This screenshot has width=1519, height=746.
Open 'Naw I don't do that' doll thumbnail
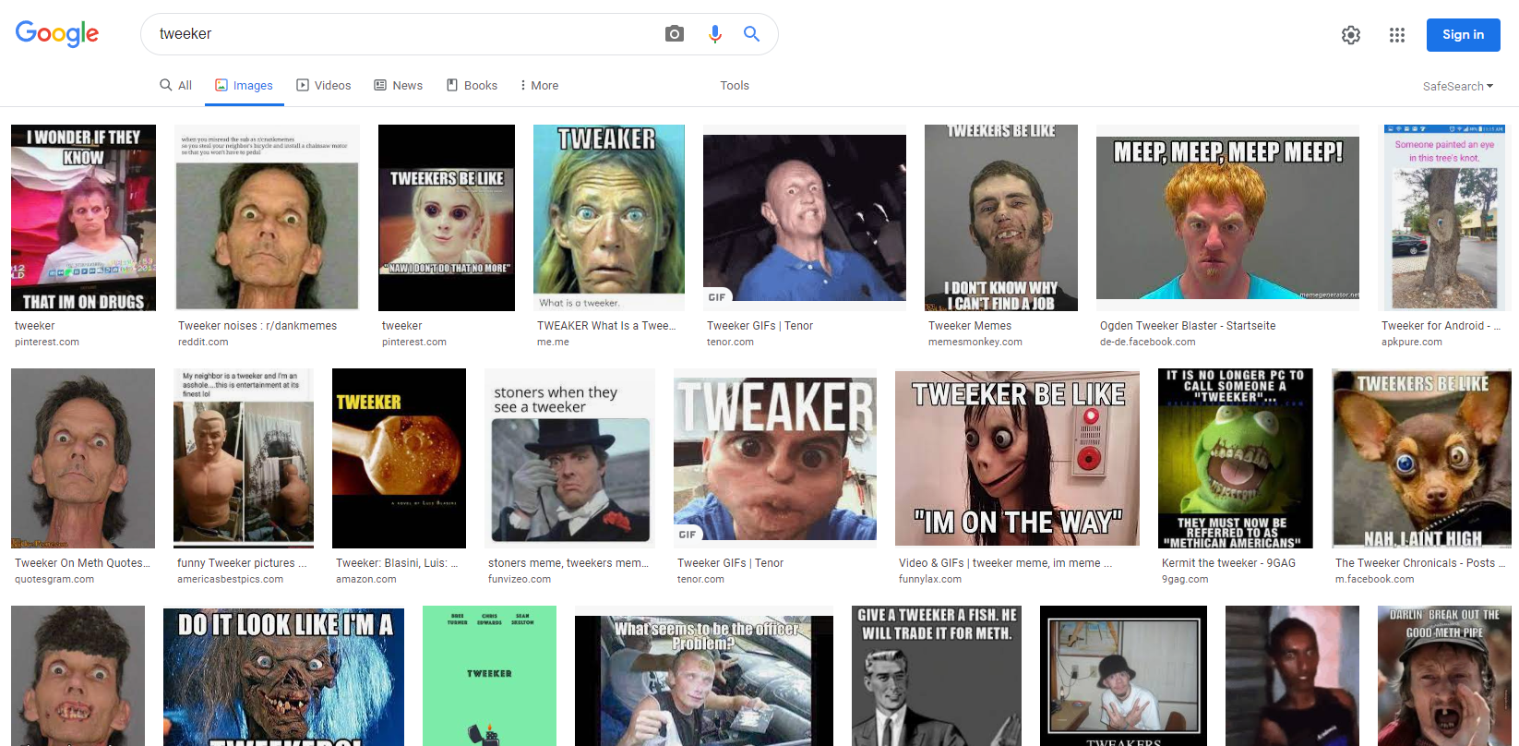(x=447, y=218)
